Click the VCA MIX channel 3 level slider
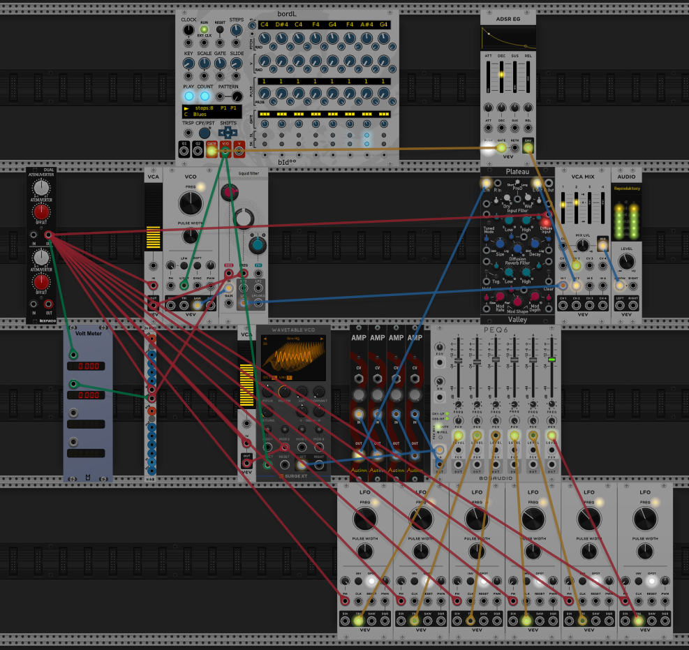Screen dimensions: 689x650 pyautogui.click(x=590, y=207)
